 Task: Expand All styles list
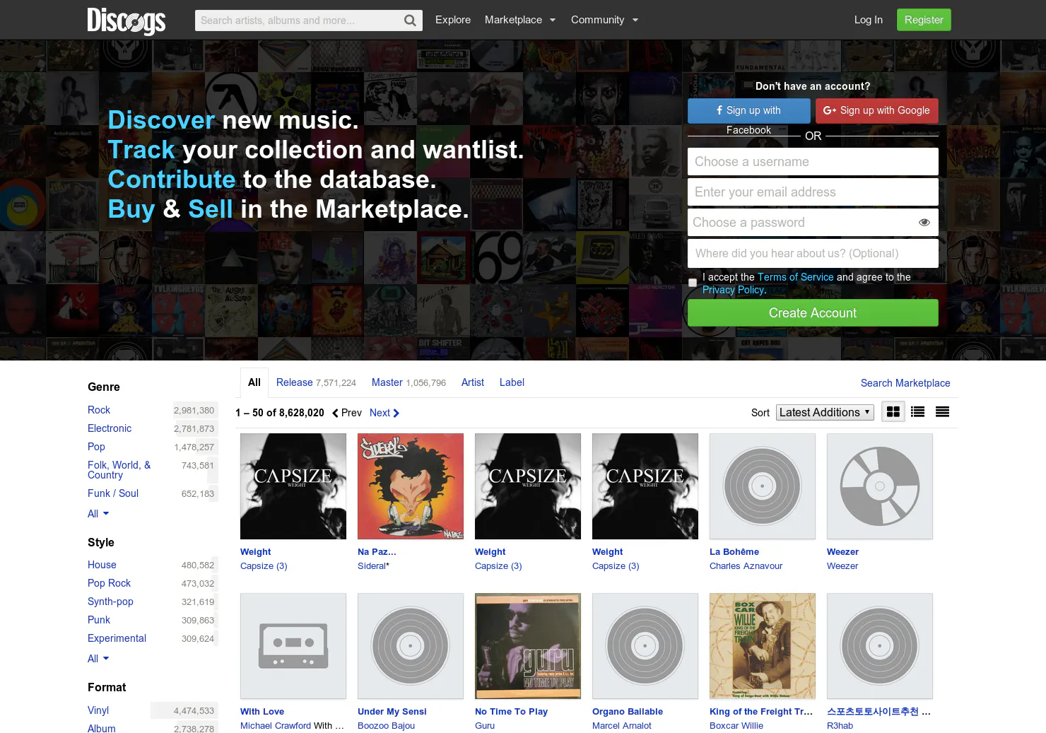coord(98,659)
